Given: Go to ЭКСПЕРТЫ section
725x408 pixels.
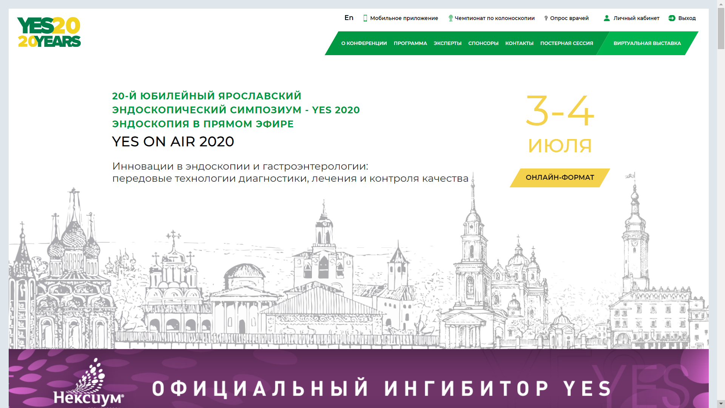Looking at the screenshot, I should click(447, 43).
